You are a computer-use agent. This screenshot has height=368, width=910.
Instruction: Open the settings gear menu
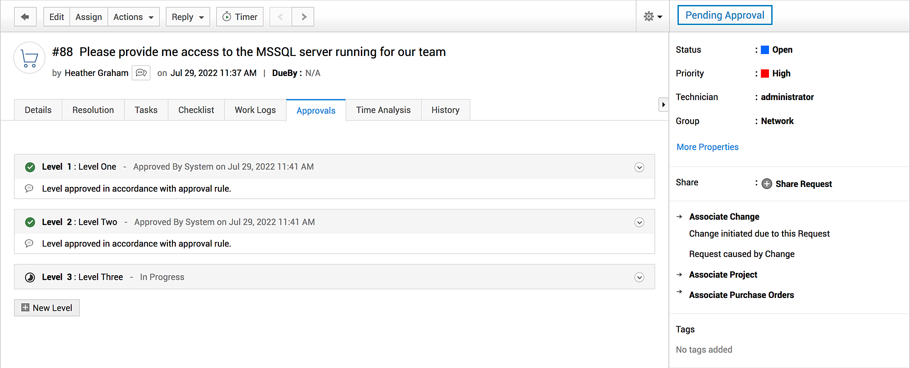[652, 17]
